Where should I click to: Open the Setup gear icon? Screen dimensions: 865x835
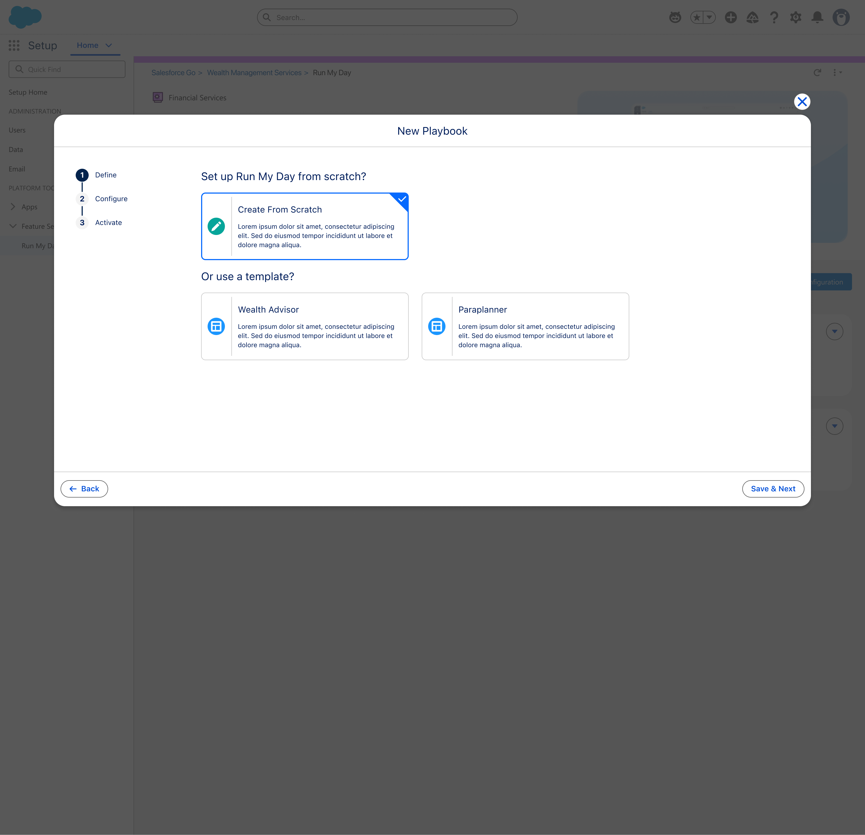[796, 18]
